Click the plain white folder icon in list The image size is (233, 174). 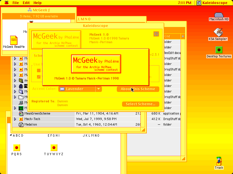21,97
